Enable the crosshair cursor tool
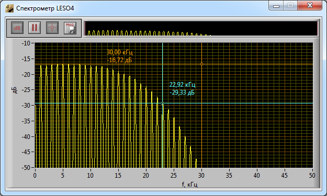 click(x=52, y=28)
